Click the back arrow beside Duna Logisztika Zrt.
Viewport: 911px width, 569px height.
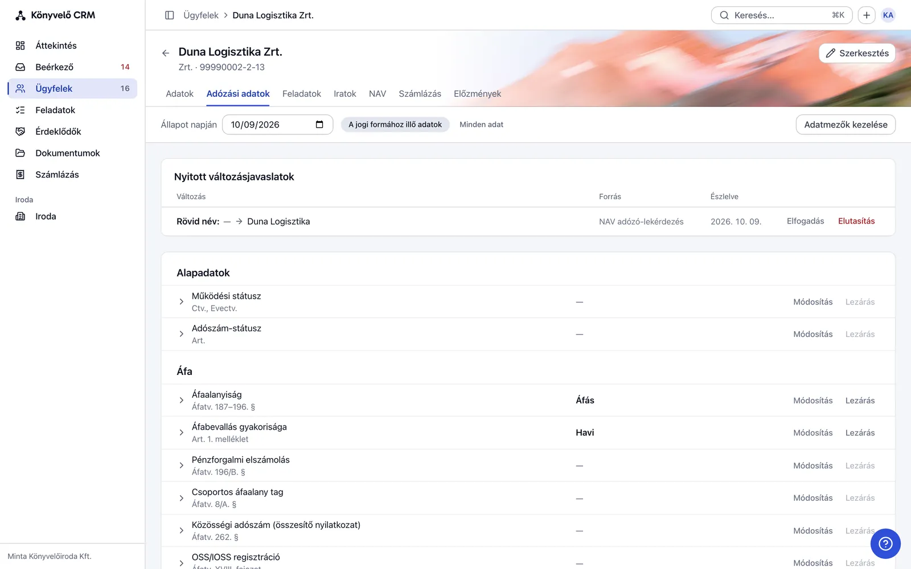(x=166, y=53)
